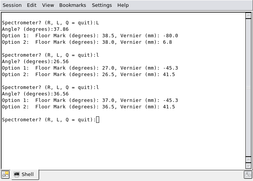The width and height of the screenshot is (253, 181).
Task: Click the scrollbar up arrow at top
Action: [248, 16]
